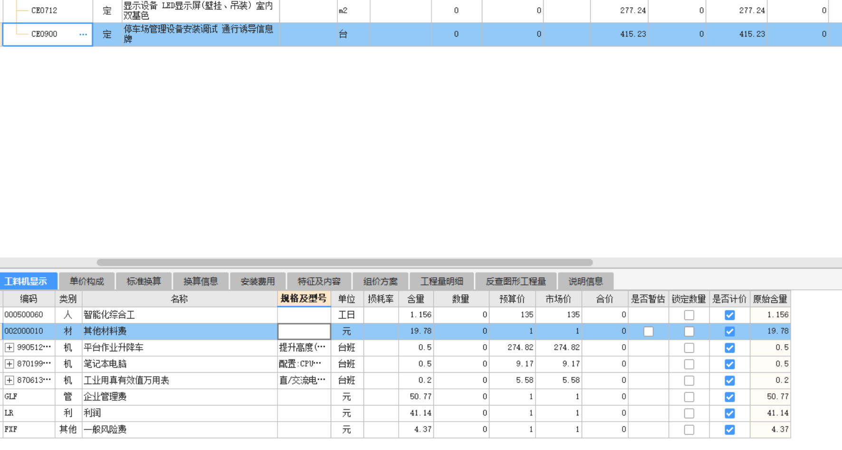
Task: Toggle 是否计价 for 平台作业升降车
Action: click(x=730, y=347)
